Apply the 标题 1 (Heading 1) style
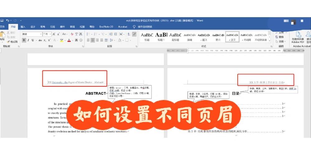 (161, 37)
